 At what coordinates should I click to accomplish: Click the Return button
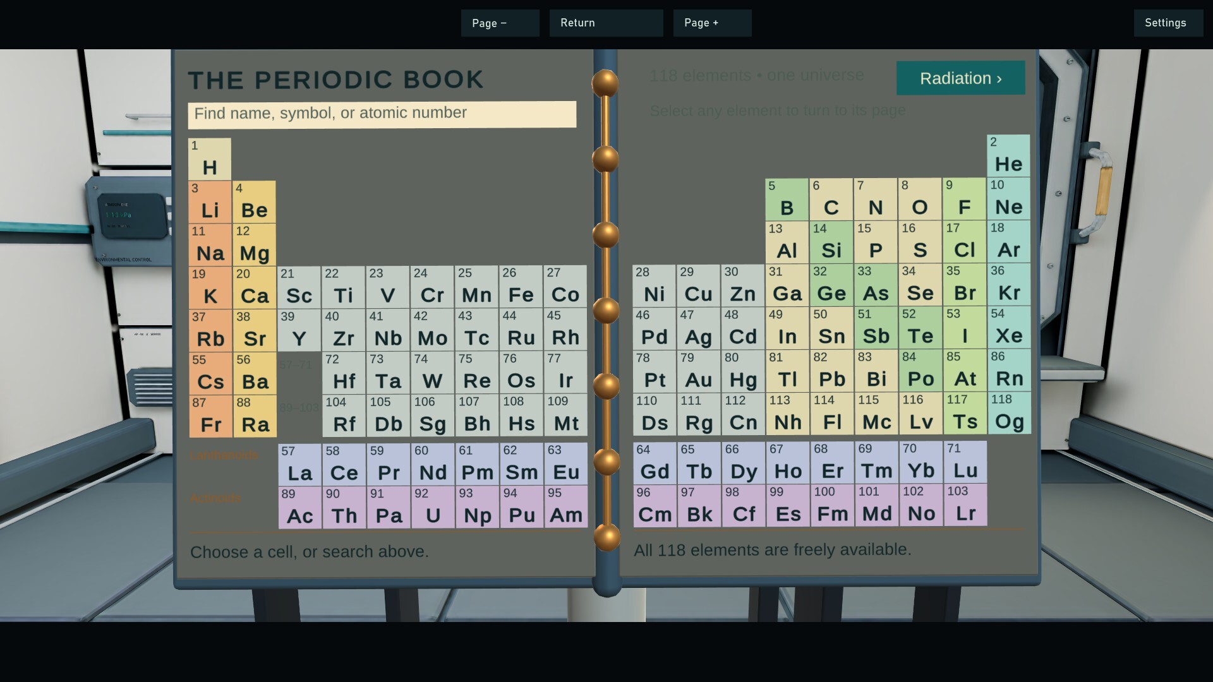point(606,23)
